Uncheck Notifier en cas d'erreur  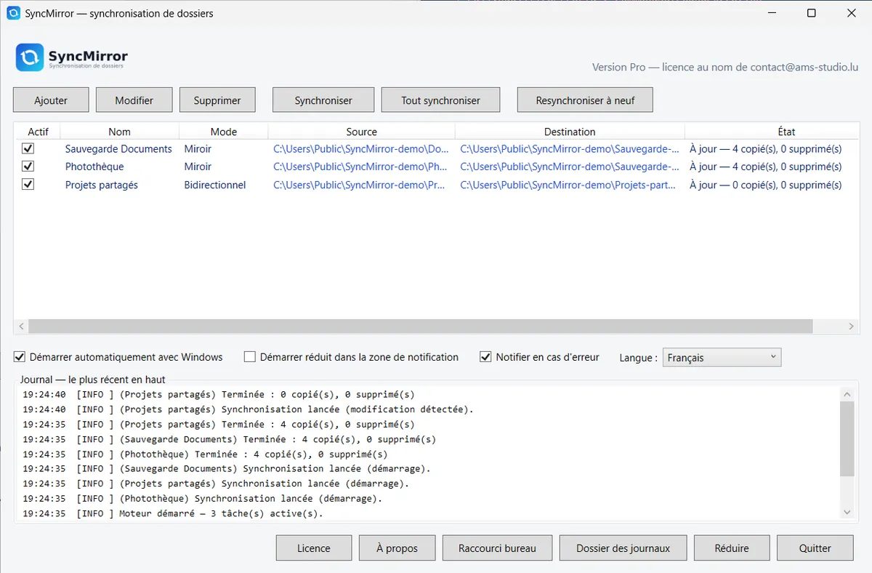tap(486, 357)
